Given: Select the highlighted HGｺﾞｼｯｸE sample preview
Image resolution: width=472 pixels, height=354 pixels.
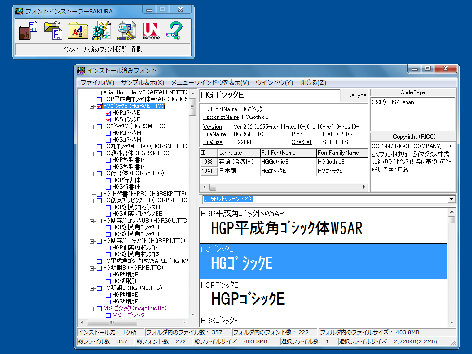Looking at the screenshot, I should click(x=324, y=261).
